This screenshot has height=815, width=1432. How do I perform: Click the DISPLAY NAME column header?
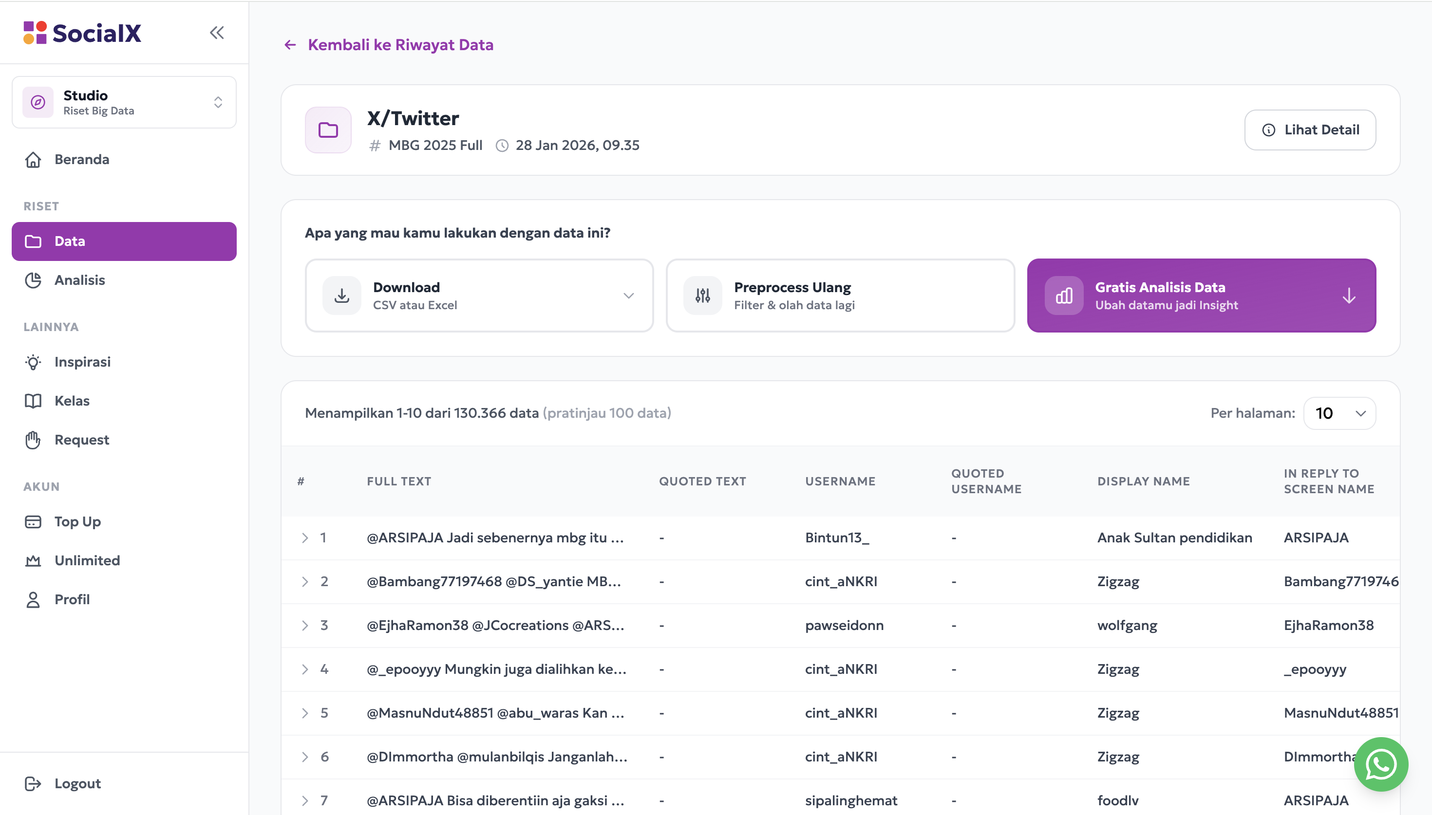click(1144, 482)
